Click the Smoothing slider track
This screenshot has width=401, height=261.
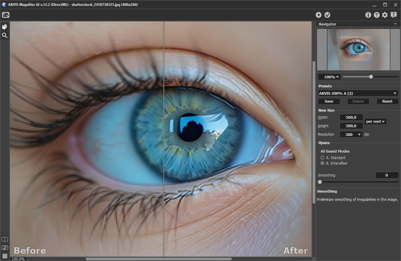tap(357, 181)
